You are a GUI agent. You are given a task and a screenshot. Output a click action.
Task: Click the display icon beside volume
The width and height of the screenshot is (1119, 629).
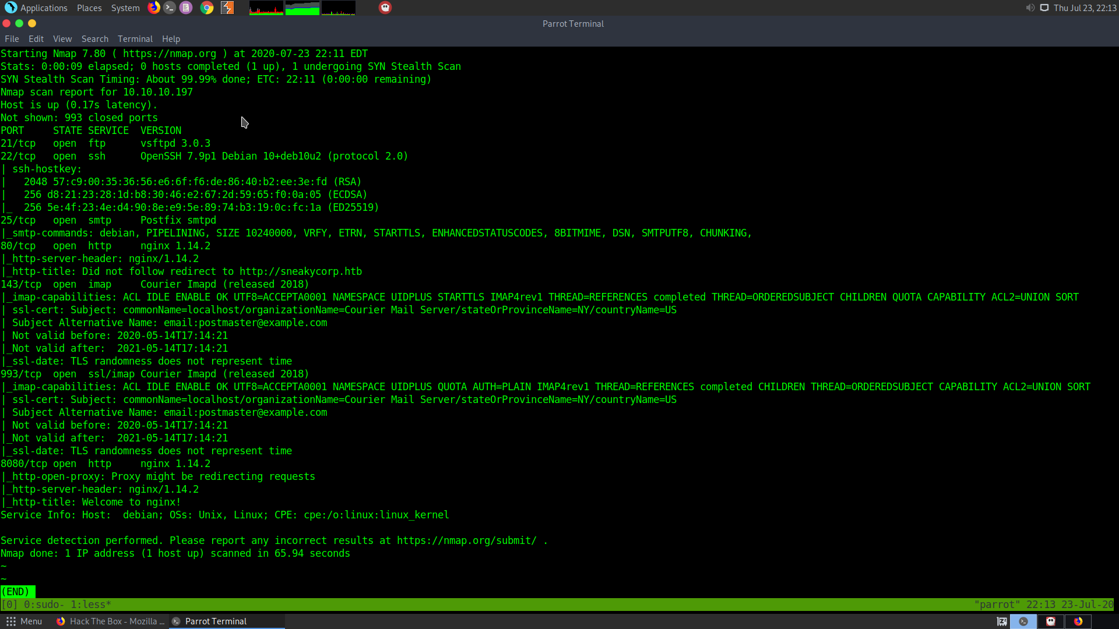(x=1044, y=8)
